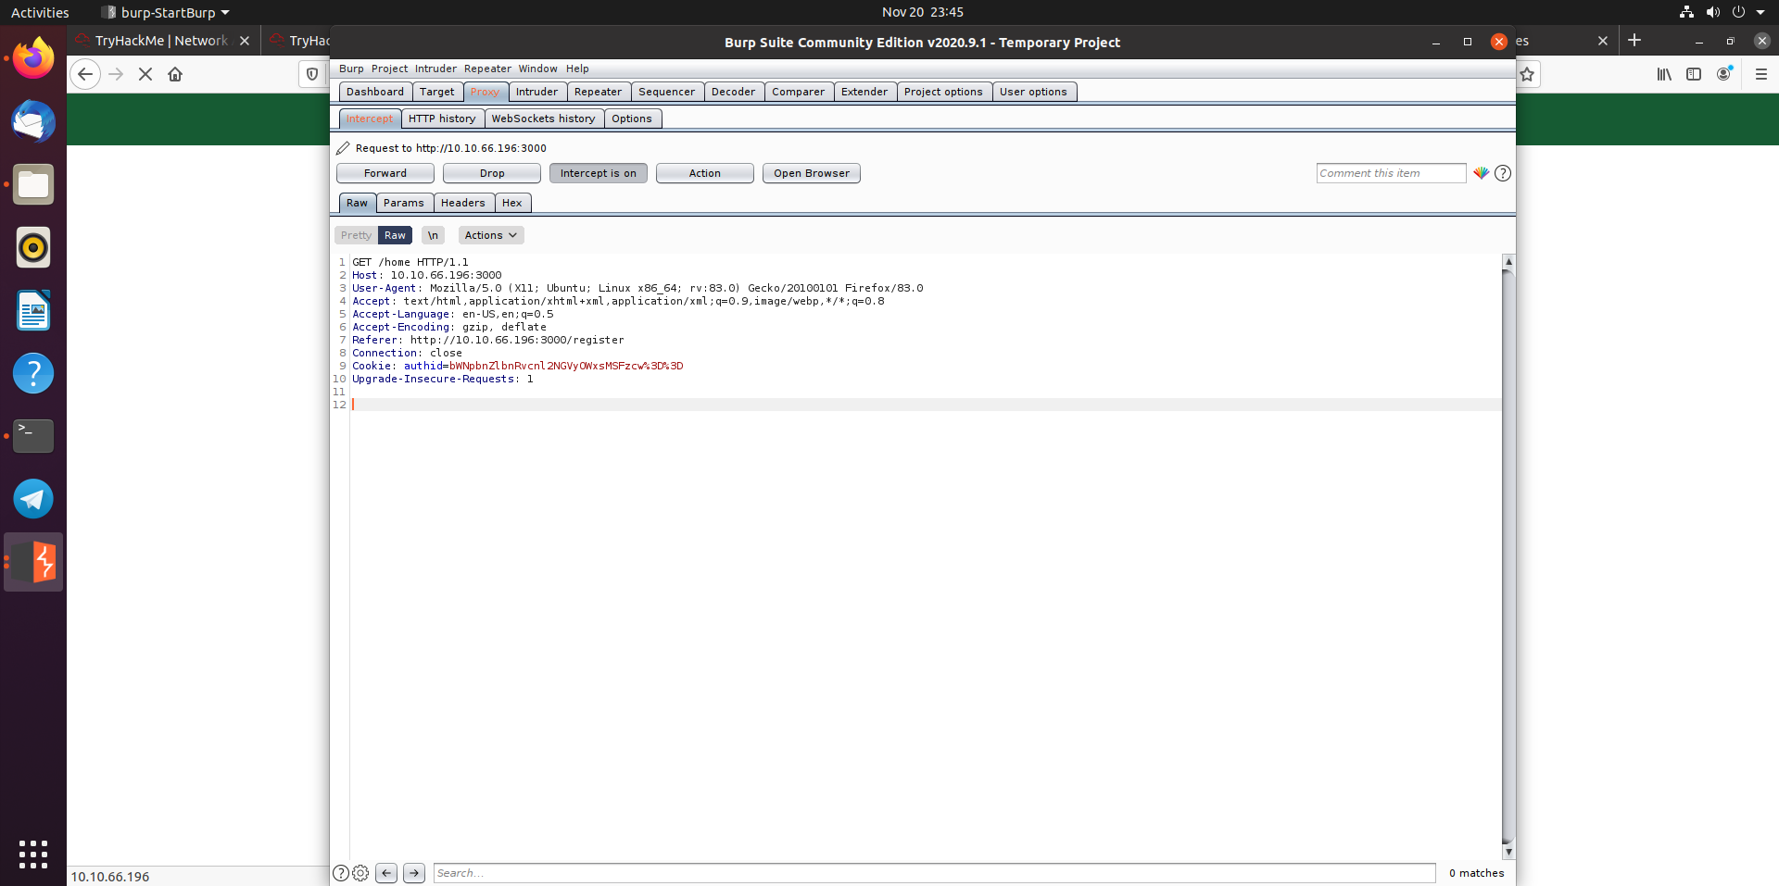Viewport: 1779px width, 886px height.
Task: Show applications grid in the dock
Action: [33, 854]
